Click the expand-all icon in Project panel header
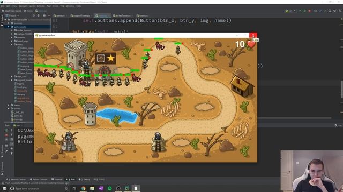Viewport: 343px width, 192px height. [x=39, y=15]
